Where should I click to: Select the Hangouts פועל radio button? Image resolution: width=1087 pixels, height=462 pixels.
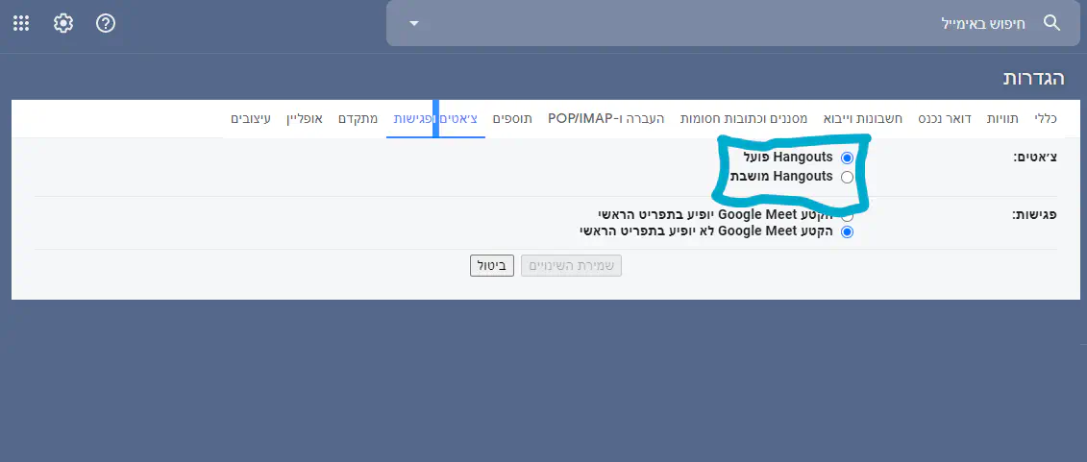(847, 157)
